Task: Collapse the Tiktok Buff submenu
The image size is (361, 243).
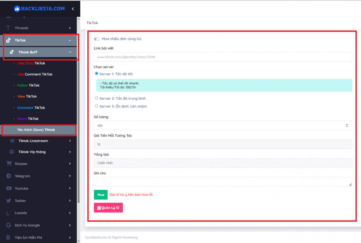Action: coord(70,52)
